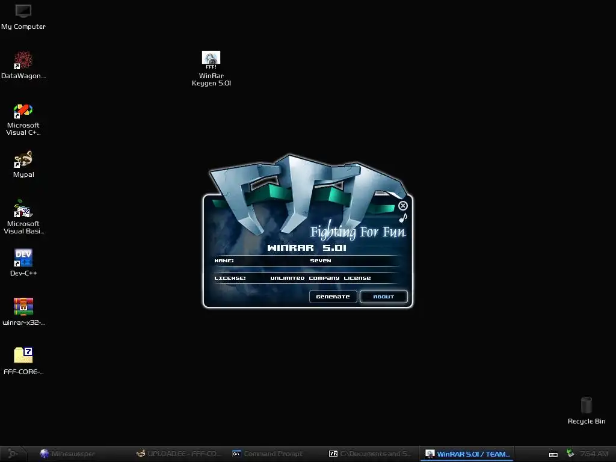Select the Microsoft Visual C++ shortcut
The width and height of the screenshot is (616, 462).
coord(23,120)
